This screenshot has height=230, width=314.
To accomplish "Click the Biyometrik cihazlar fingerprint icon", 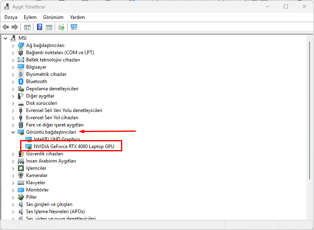I will [21, 74].
